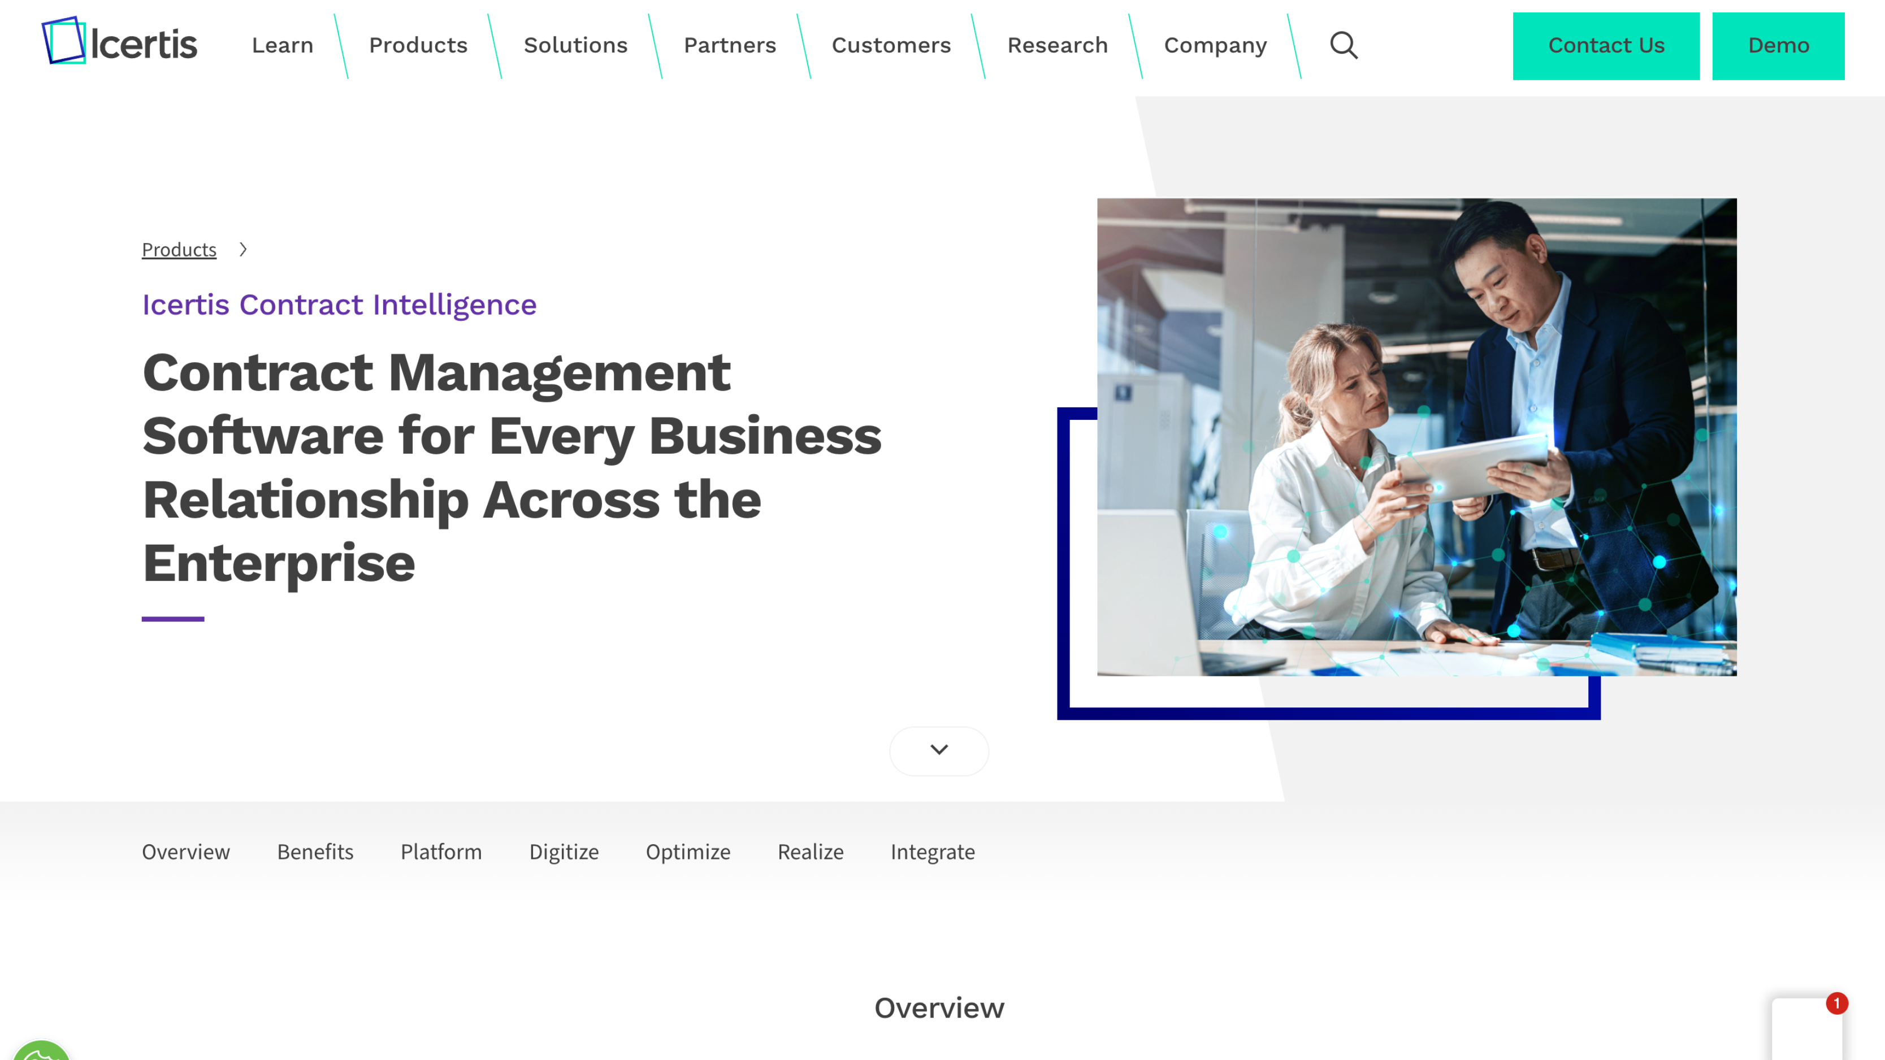Open the Research menu
The height and width of the screenshot is (1060, 1885).
point(1058,45)
